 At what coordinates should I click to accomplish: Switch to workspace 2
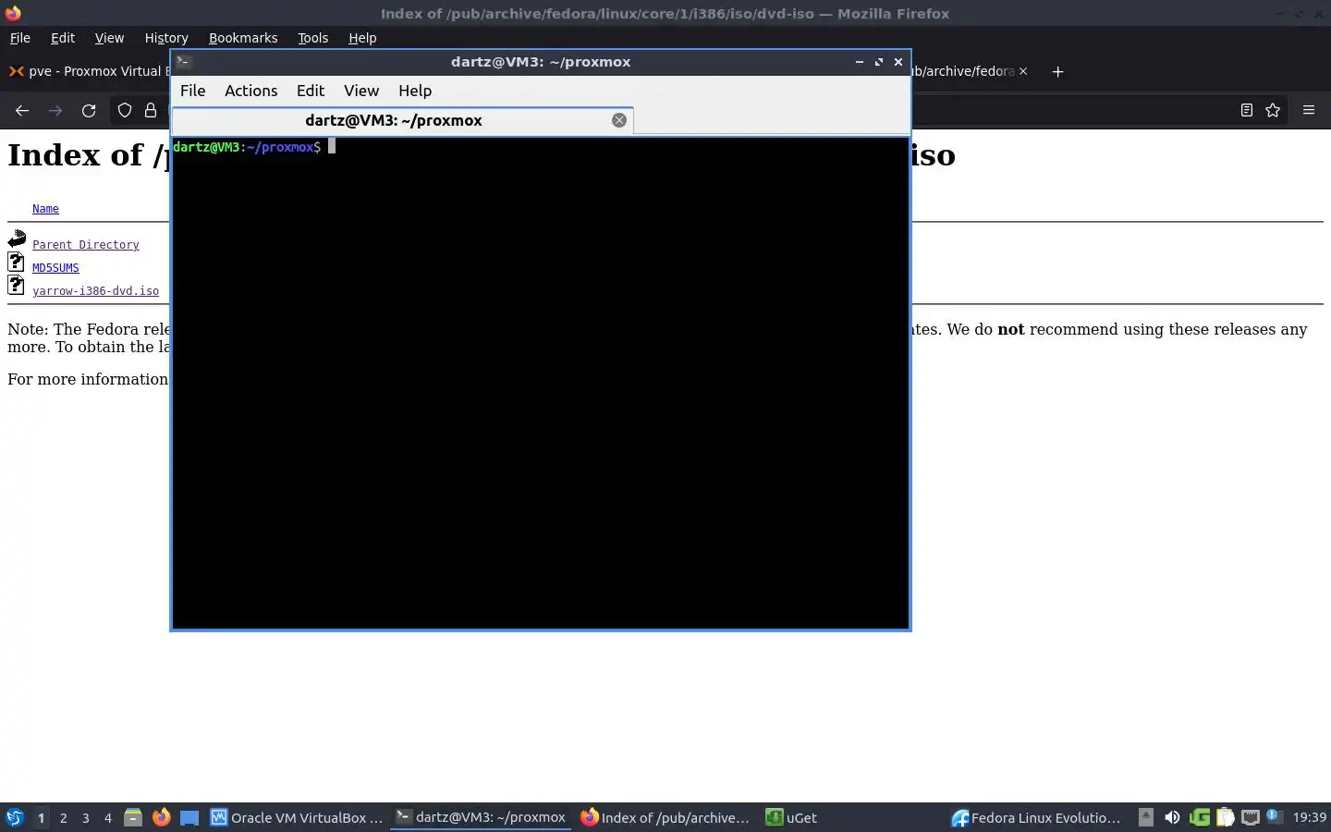[x=63, y=817]
